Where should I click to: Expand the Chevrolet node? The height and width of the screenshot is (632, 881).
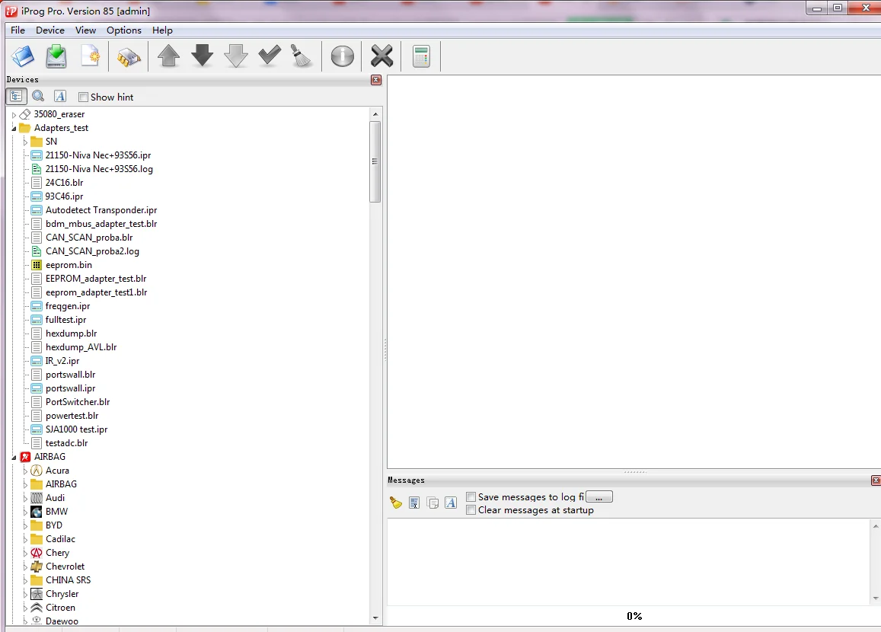coord(25,567)
